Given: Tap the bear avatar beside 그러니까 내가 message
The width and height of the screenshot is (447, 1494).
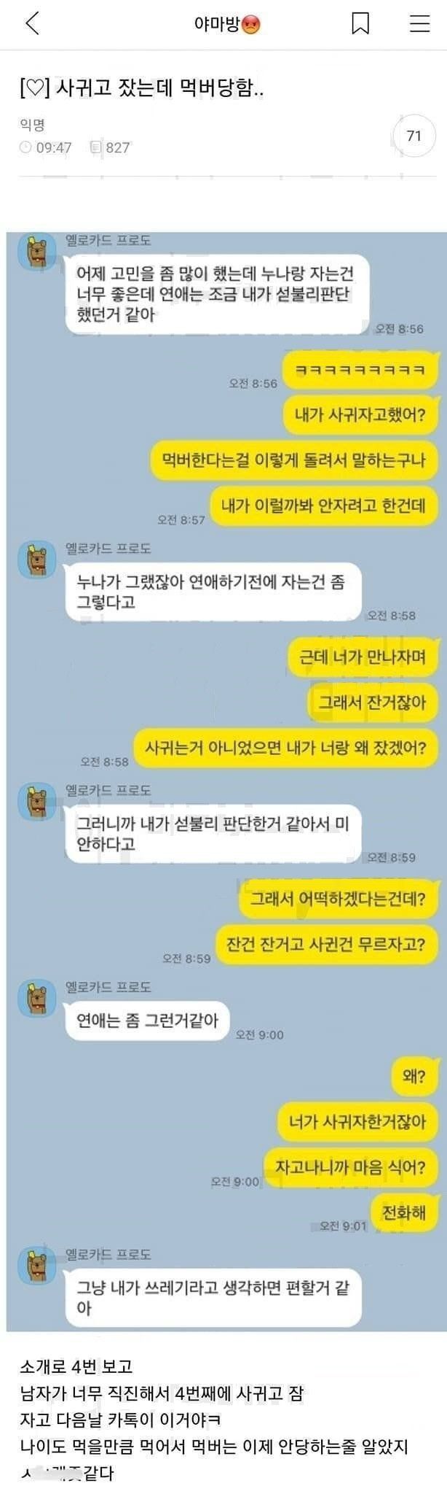Looking at the screenshot, I should [x=37, y=801].
